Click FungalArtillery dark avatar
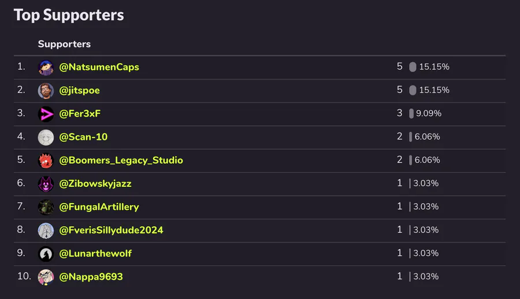Screen dimensions: 520x299 (46, 207)
